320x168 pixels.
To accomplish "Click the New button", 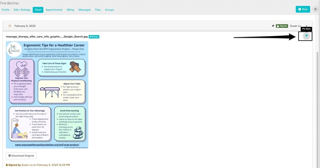I will coord(303,9).
